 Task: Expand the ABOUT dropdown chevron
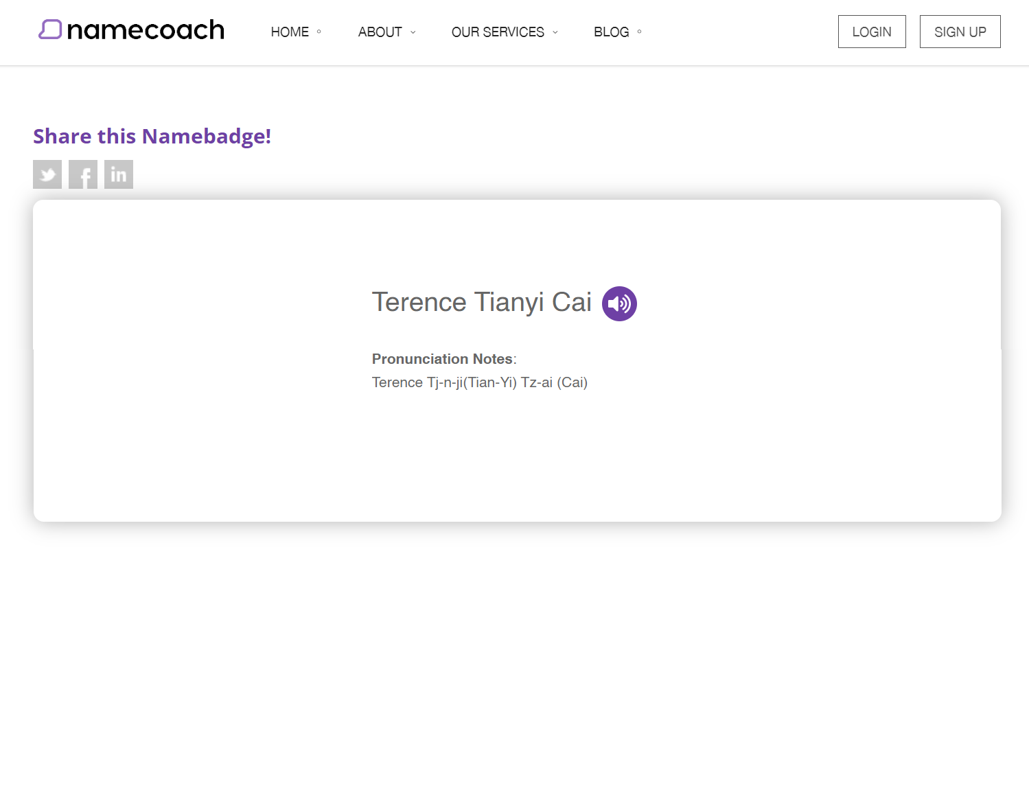pyautogui.click(x=413, y=32)
